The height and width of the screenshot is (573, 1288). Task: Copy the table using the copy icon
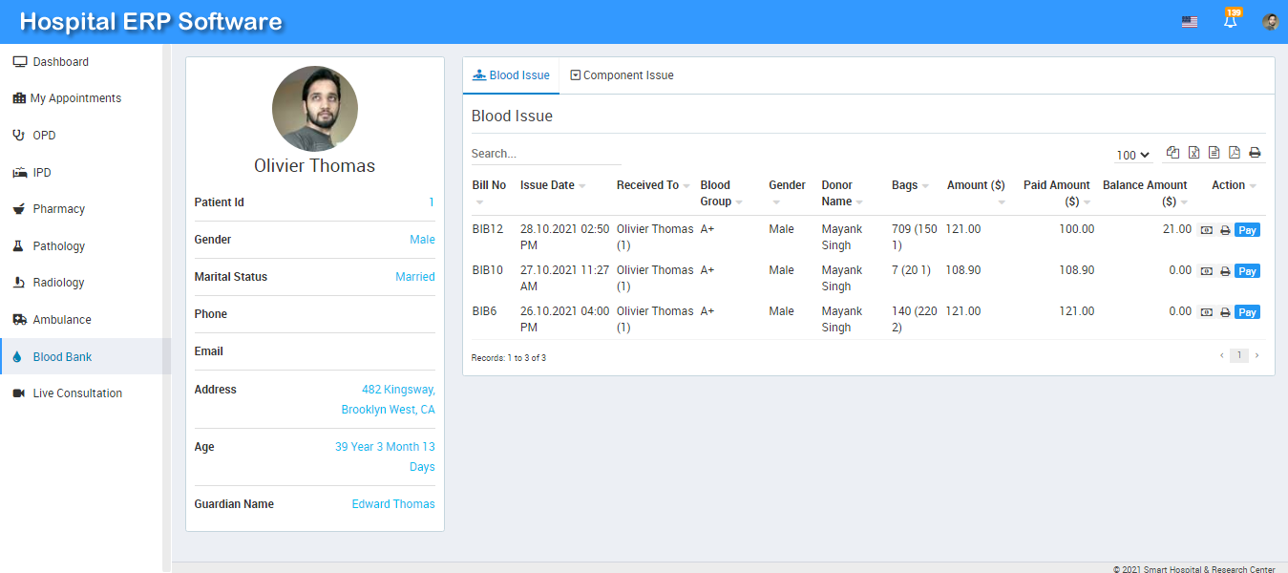(1172, 153)
